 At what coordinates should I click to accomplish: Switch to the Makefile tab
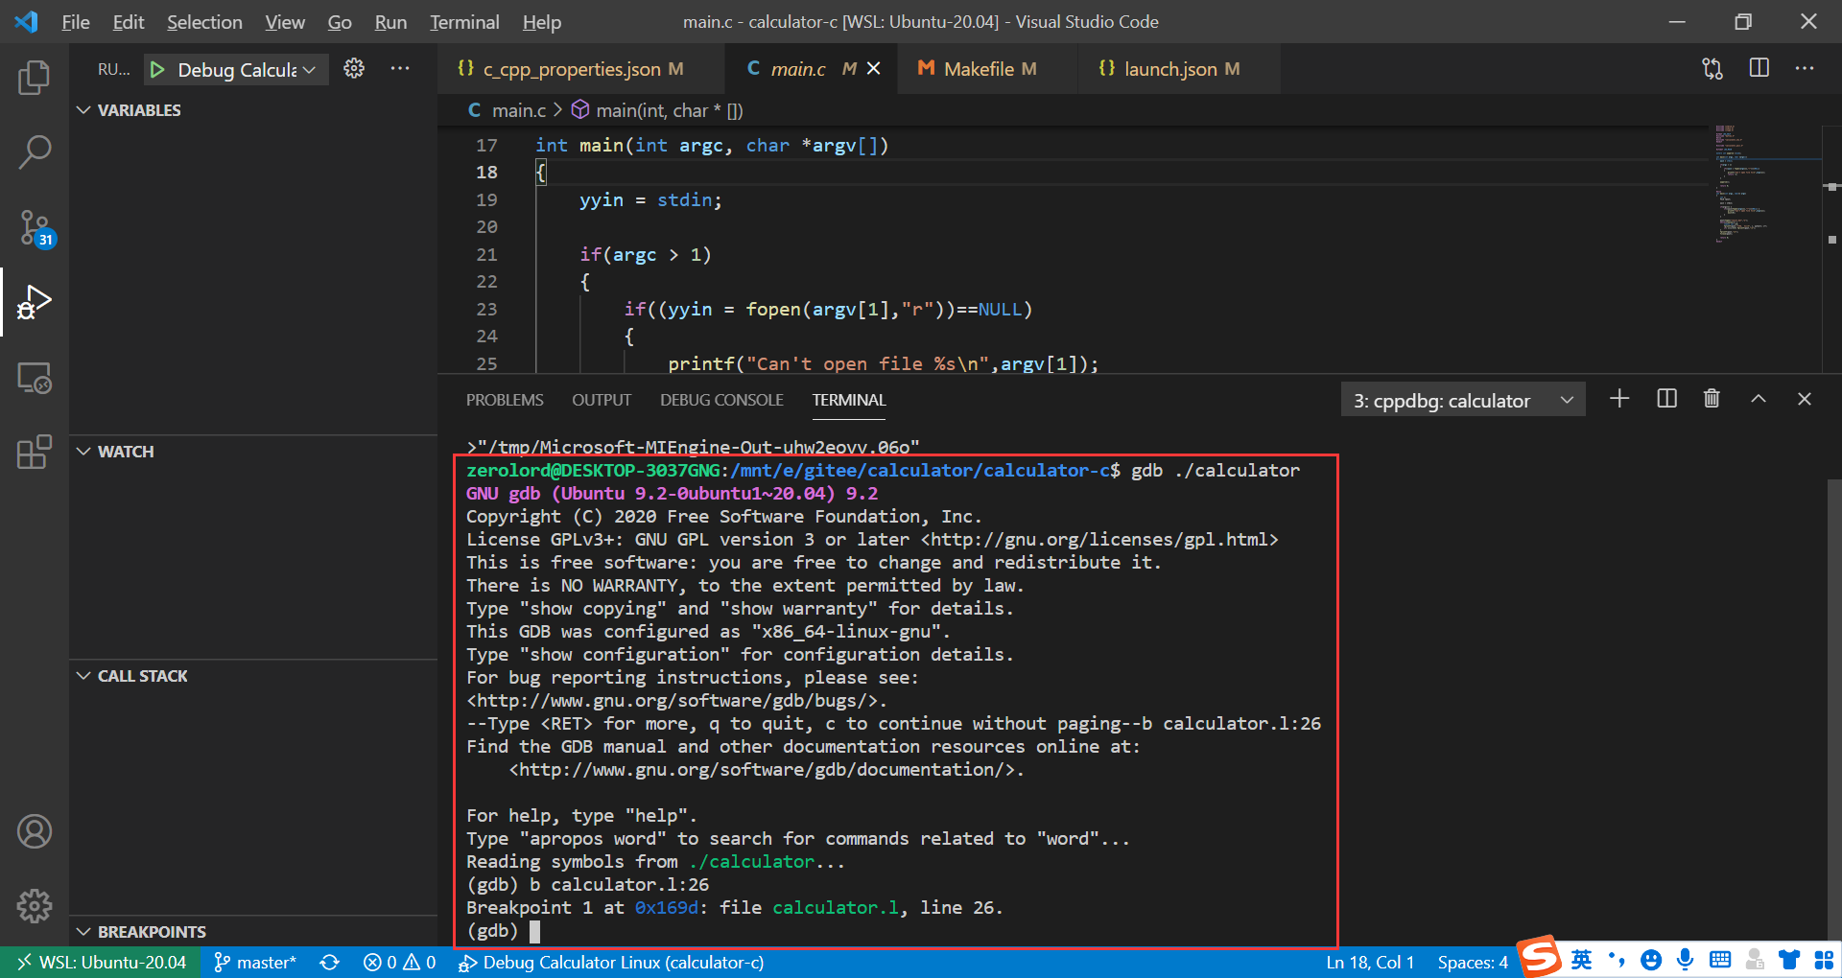[979, 68]
